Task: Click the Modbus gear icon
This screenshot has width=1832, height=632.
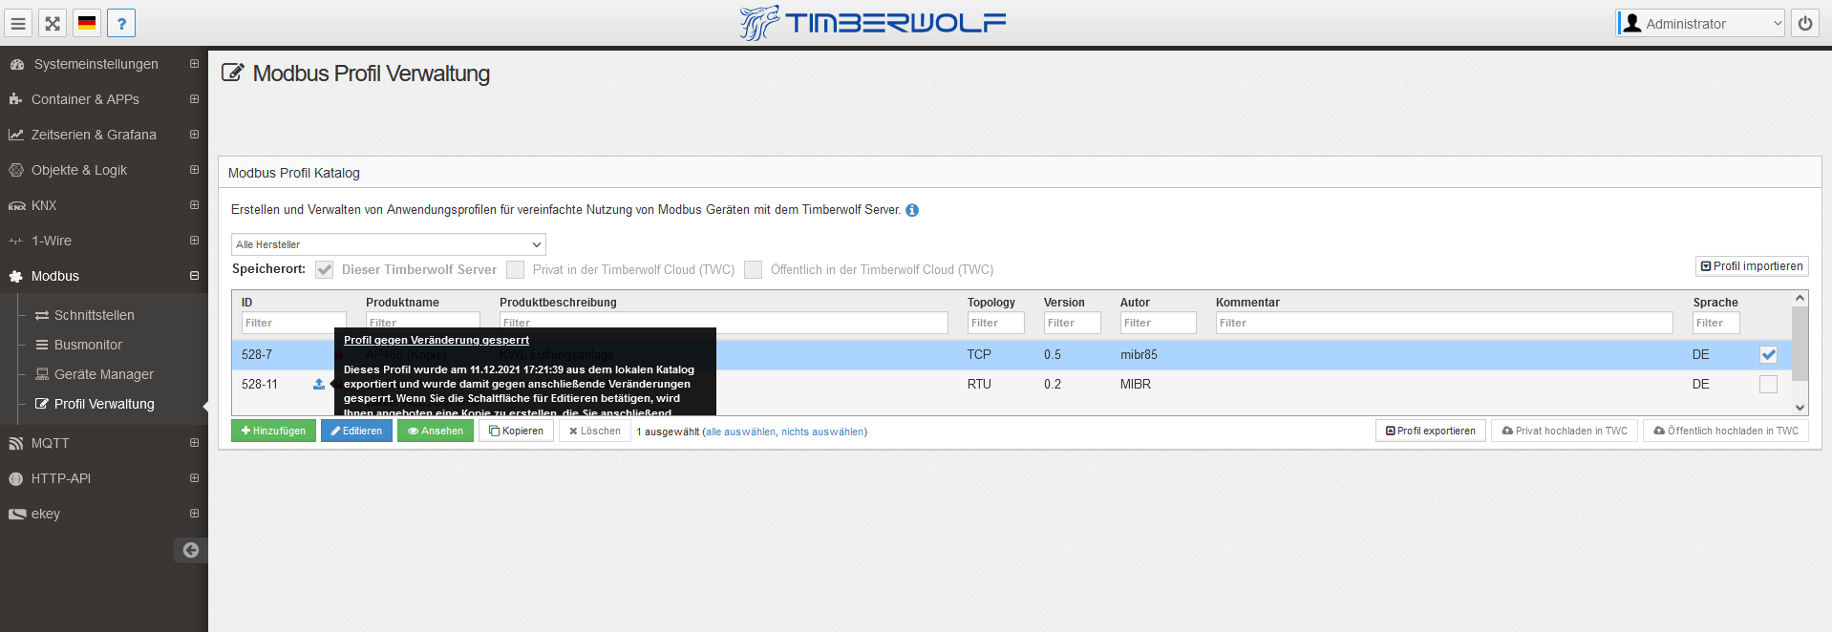Action: click(x=15, y=276)
